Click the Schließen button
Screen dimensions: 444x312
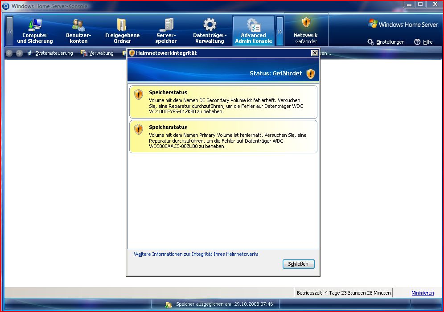coord(299,264)
